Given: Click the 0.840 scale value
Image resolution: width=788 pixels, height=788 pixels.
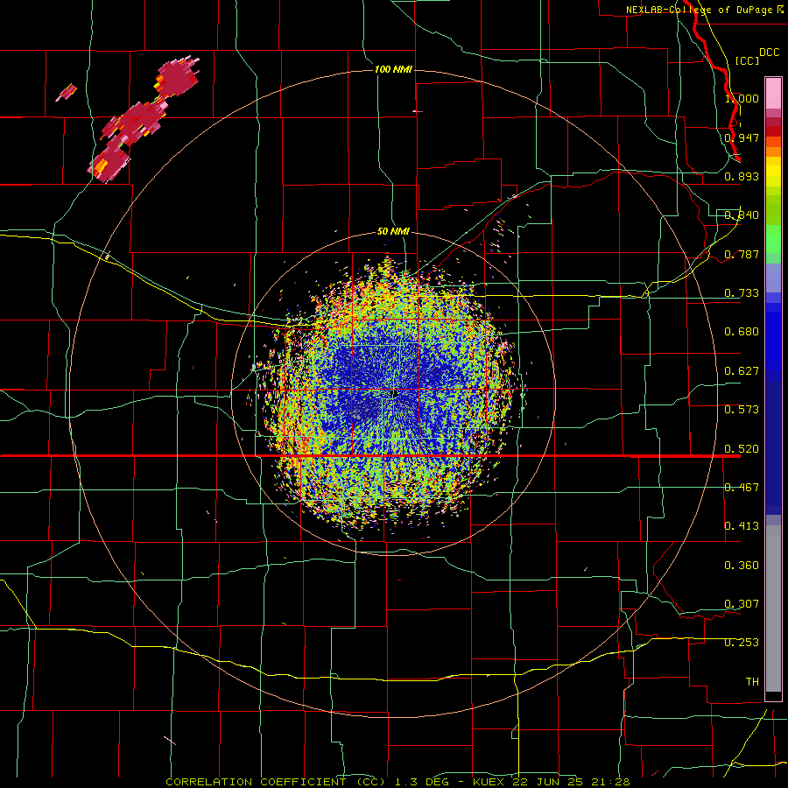Looking at the screenshot, I should (x=742, y=215).
